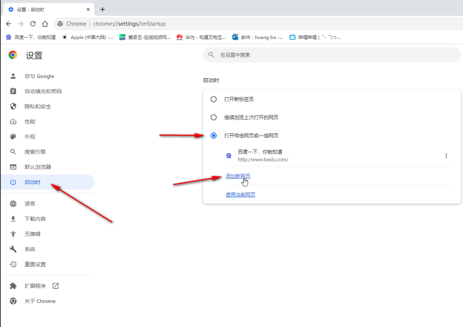The height and width of the screenshot is (327, 463).
Task: Click the magnifier icon for 搜索引擎
Action: tap(13, 152)
